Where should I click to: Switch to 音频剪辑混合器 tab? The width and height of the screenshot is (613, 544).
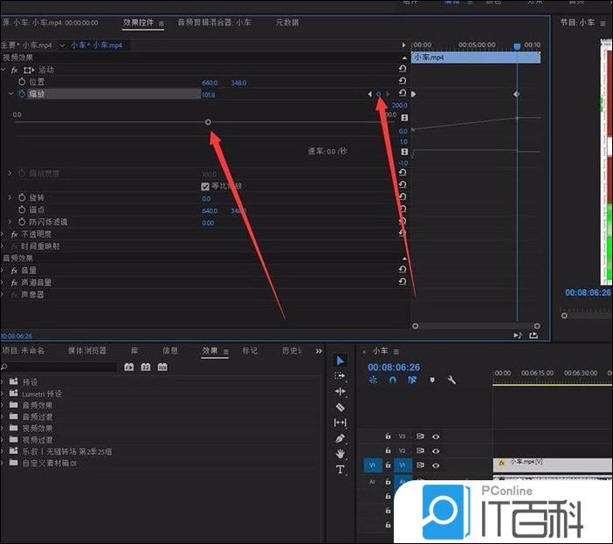[214, 23]
